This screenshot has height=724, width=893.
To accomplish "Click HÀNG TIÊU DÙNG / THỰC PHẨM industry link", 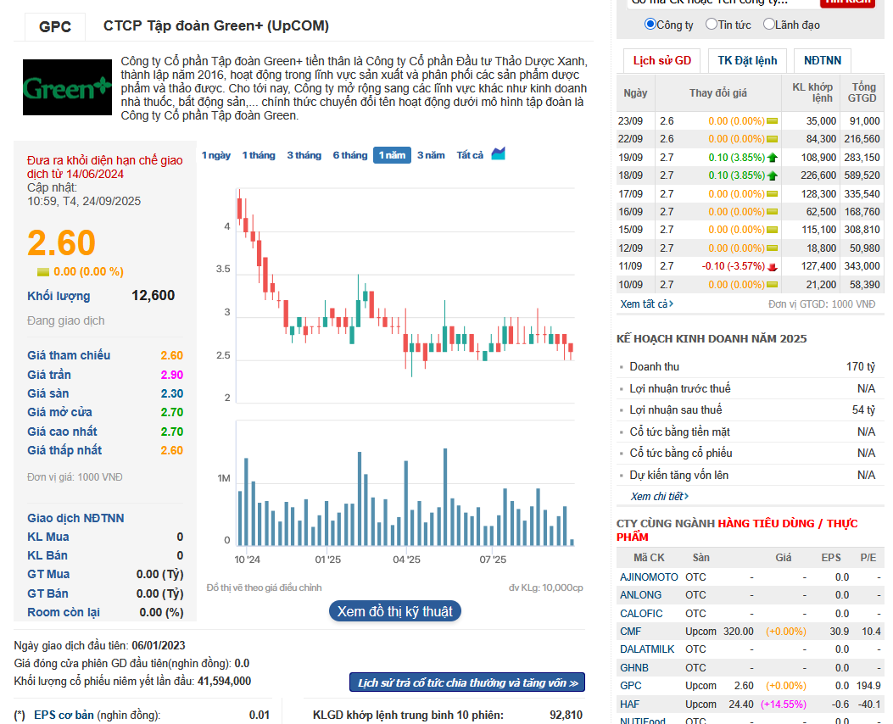I will [737, 530].
